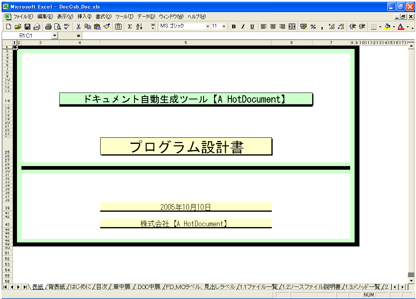
Task: Apply comma style format
Action: coord(322,27)
